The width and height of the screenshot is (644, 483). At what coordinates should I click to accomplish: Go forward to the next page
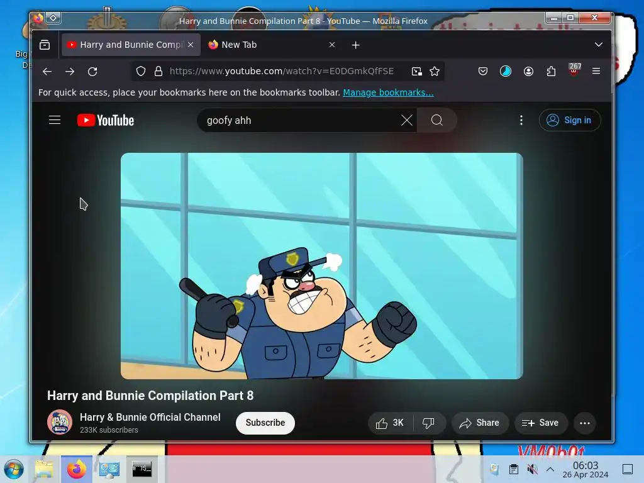click(70, 72)
